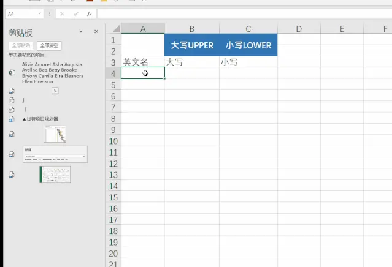This screenshot has height=267, width=392.
Task: Select row 19 header
Action: [113, 242]
